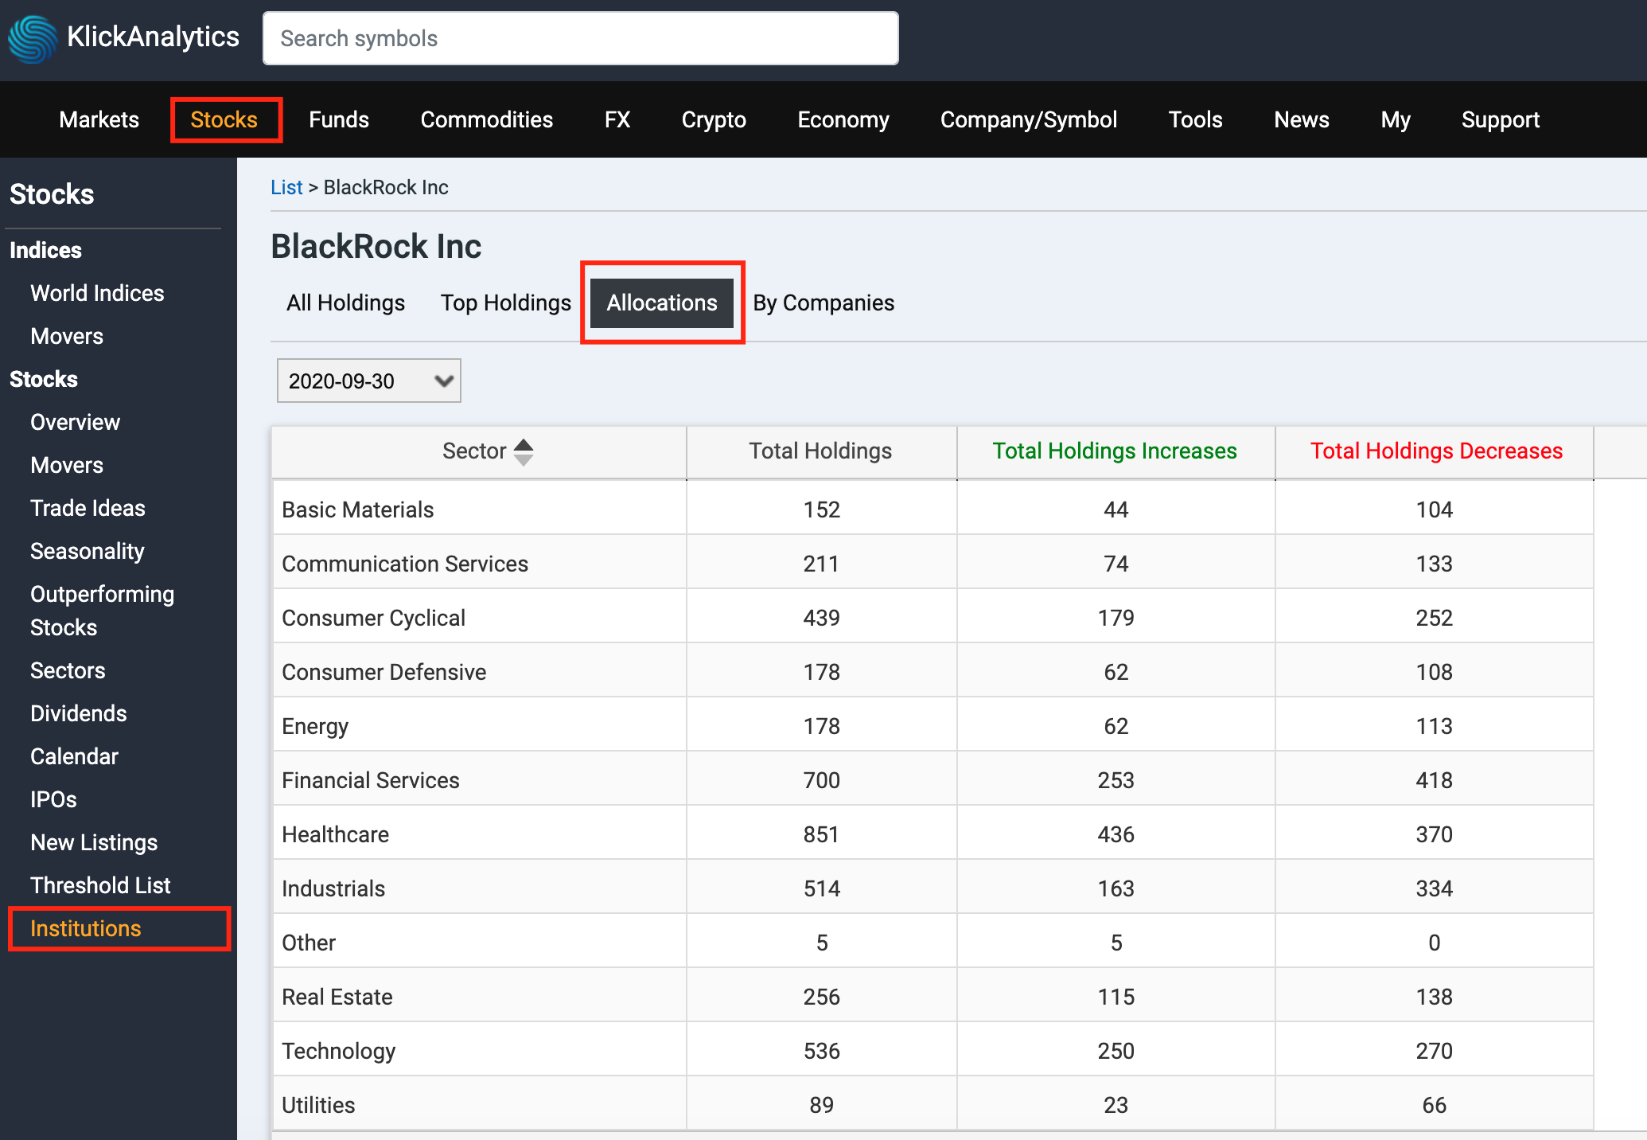Open IPOs in sidebar
Viewport: 1647px width, 1140px height.
[x=53, y=799]
